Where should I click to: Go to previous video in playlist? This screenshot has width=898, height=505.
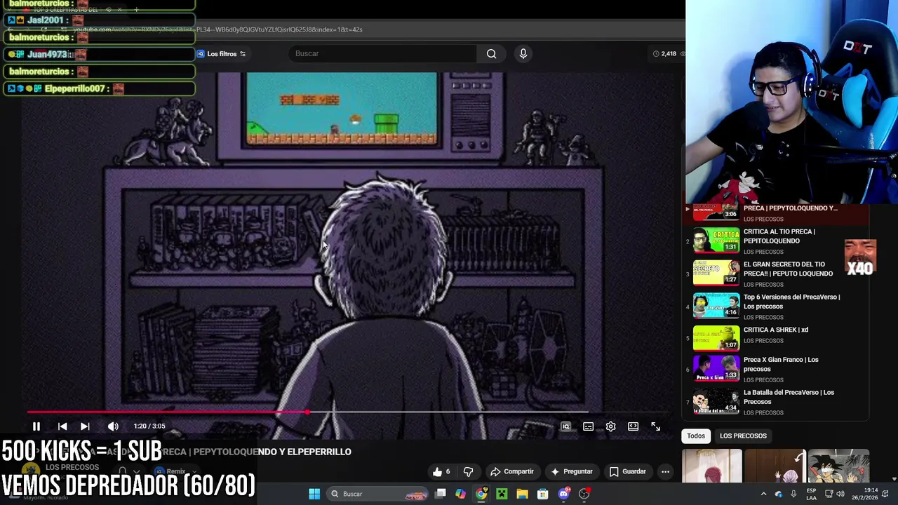(x=62, y=426)
